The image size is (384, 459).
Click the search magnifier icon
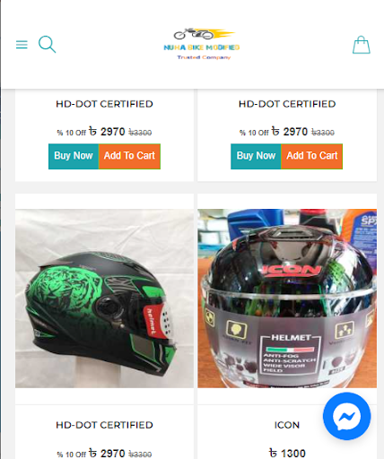(47, 44)
